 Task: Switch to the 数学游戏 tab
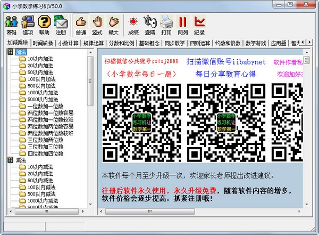pyautogui.click(x=256, y=43)
